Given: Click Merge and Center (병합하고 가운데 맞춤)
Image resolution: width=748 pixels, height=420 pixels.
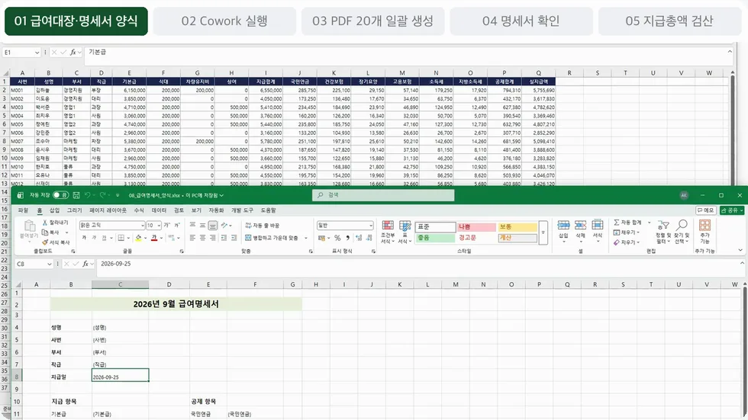Looking at the screenshot, I should (x=272, y=238).
